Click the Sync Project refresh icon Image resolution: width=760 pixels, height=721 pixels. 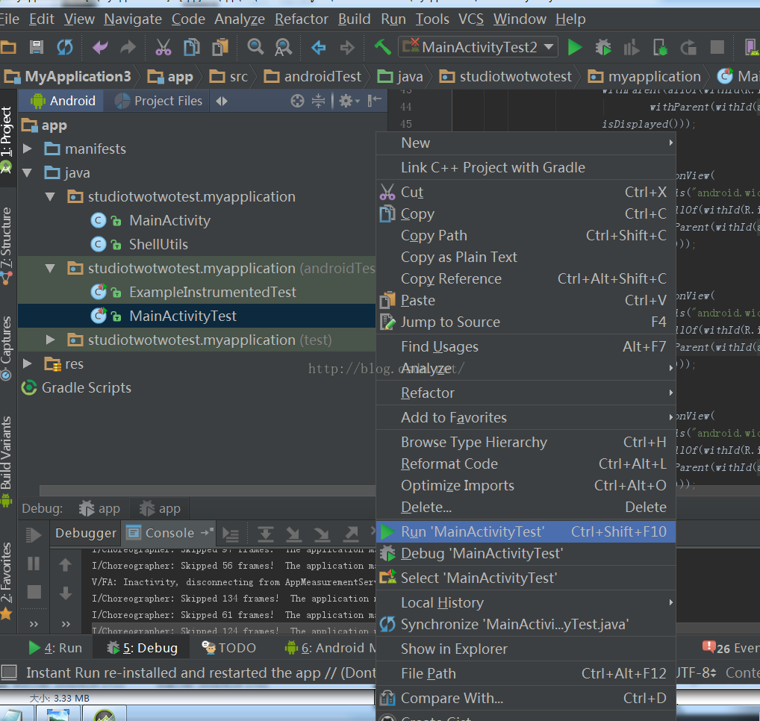click(x=66, y=48)
